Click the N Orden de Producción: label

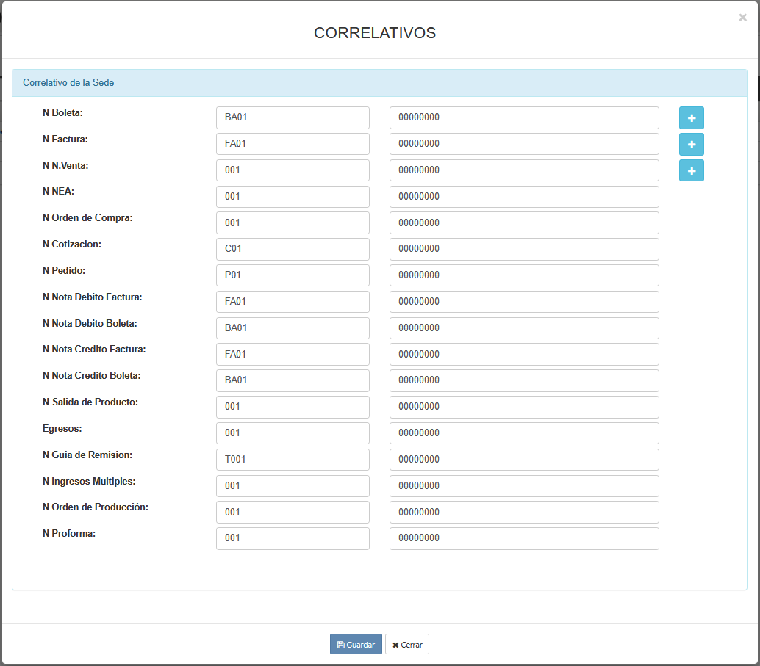point(96,507)
